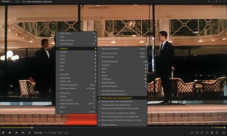This screenshot has height=136, width=227.
Task: Expand the A-B Repeat submenu
Action: pos(122,79)
